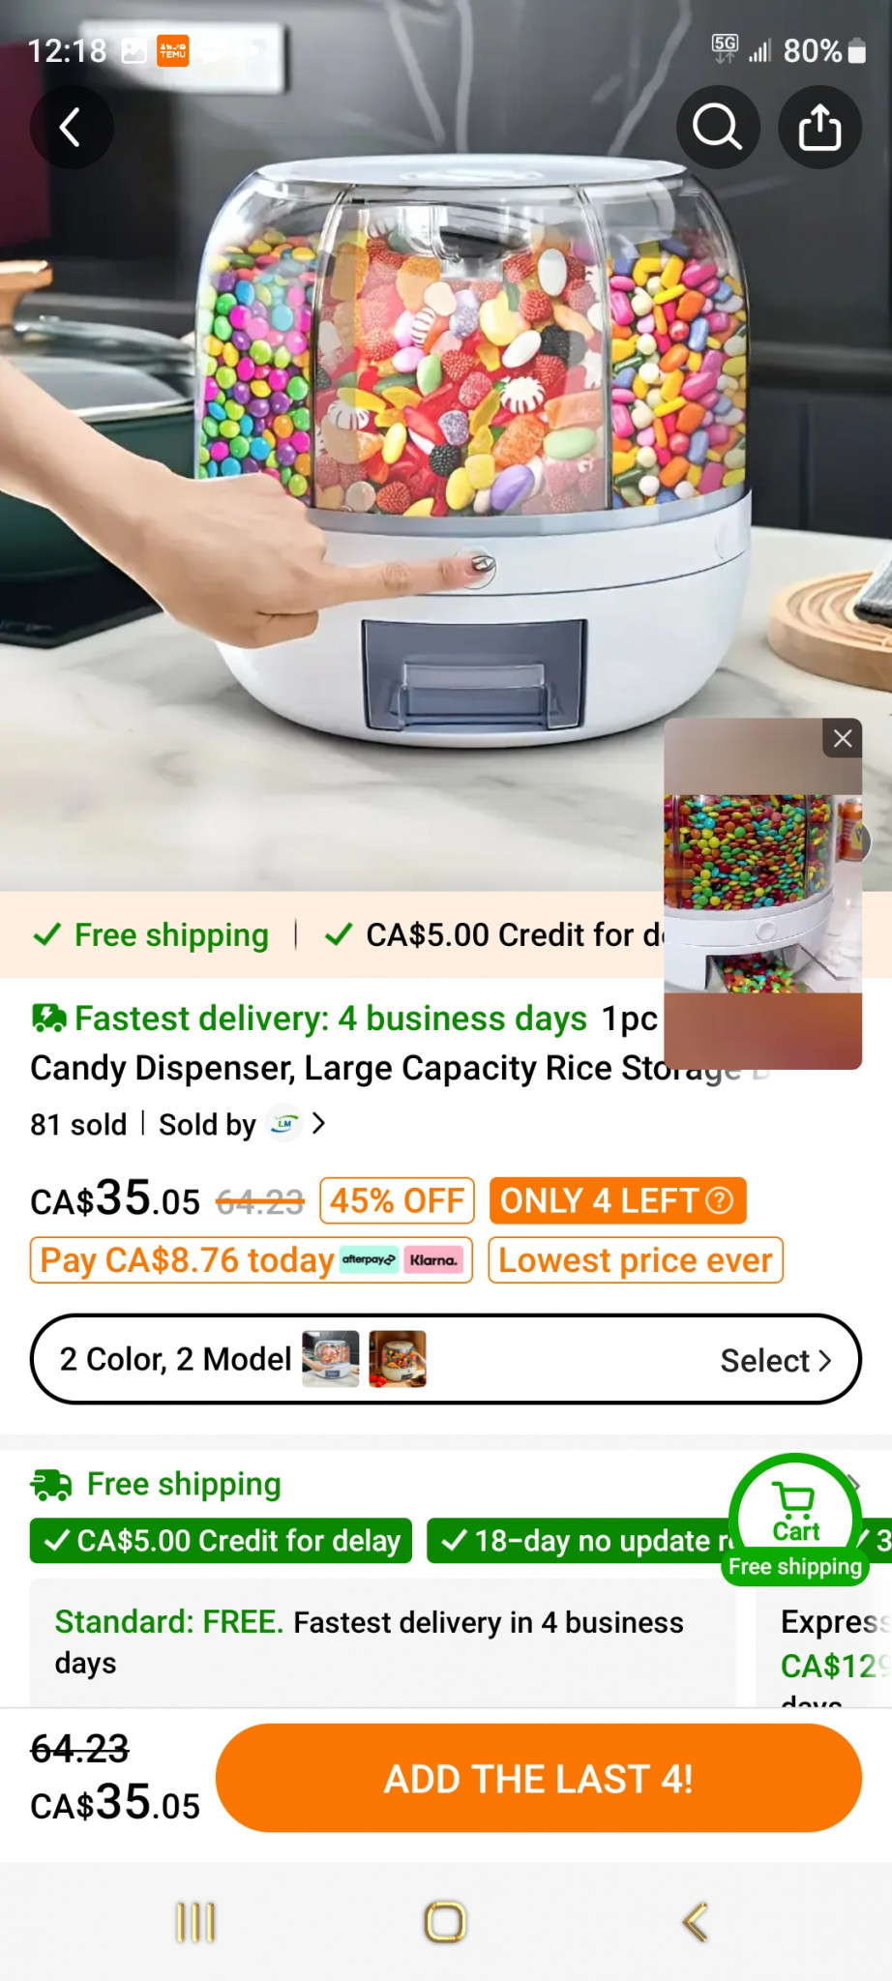Tap Android back navigation icon
Screen dimensions: 892x1981
click(696, 1922)
